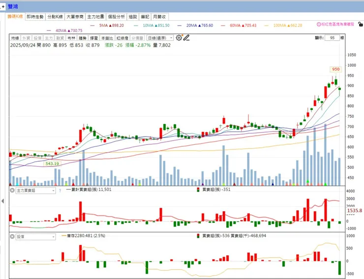Toggle the 撐壓 support-resistance overlay
364x279 pixels.
94,38
